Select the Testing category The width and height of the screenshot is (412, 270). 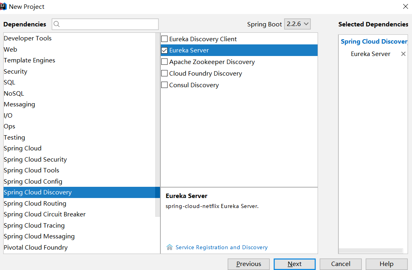pyautogui.click(x=79, y=137)
